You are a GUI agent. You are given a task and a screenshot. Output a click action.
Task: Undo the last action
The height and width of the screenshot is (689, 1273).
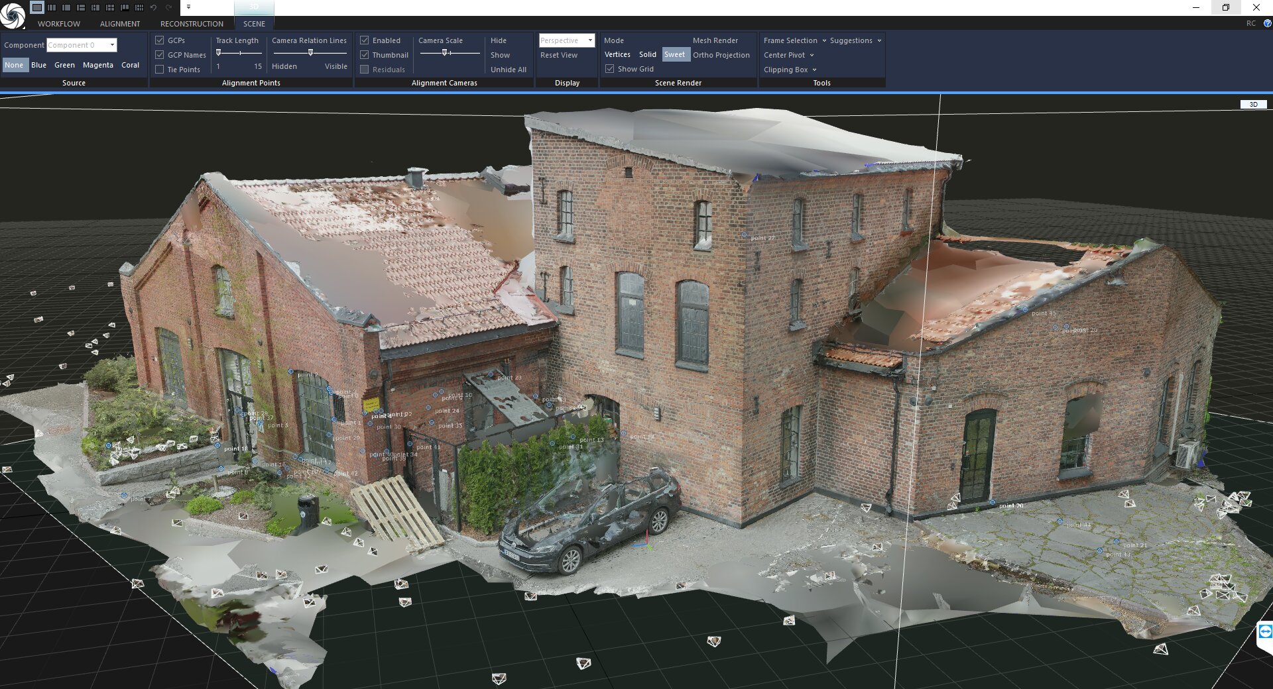click(154, 7)
